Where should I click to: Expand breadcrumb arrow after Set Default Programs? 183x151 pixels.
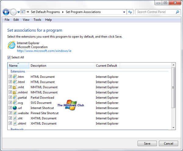(63, 12)
